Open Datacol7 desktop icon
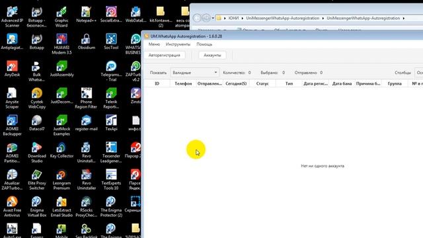Image resolution: width=423 pixels, height=238 pixels. pyautogui.click(x=37, y=123)
